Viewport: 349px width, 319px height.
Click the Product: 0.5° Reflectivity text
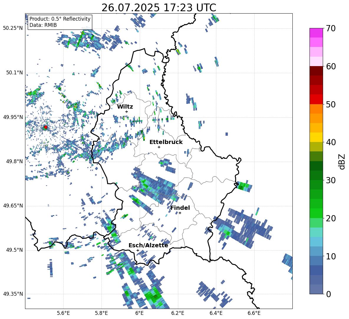(x=60, y=19)
